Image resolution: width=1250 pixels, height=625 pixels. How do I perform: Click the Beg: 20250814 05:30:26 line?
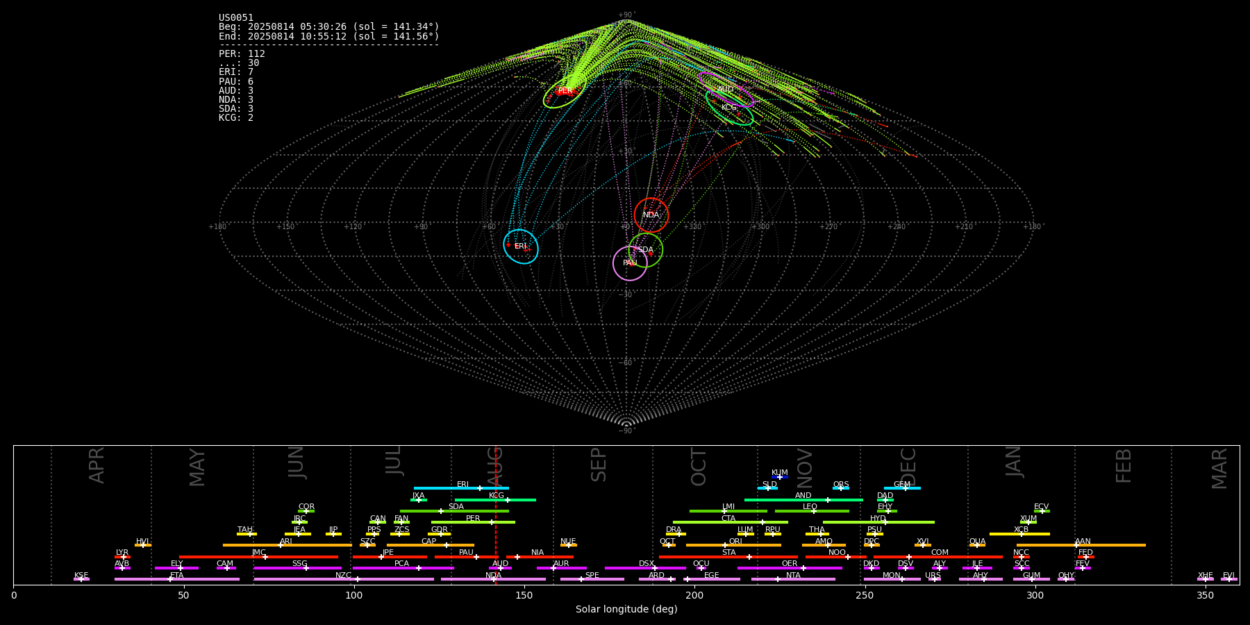(x=329, y=27)
